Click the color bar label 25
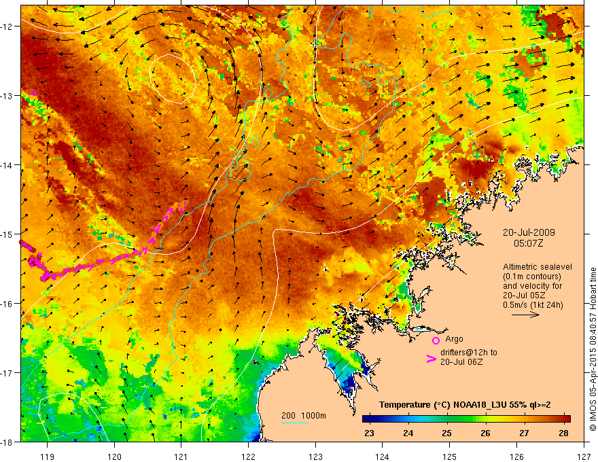The image size is (598, 462). pos(446,433)
